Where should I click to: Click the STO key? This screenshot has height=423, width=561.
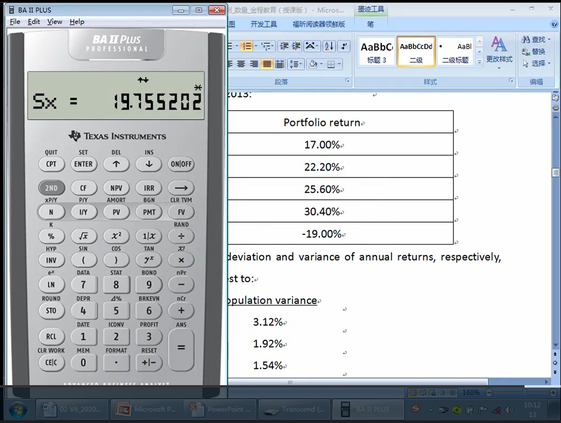(x=51, y=311)
